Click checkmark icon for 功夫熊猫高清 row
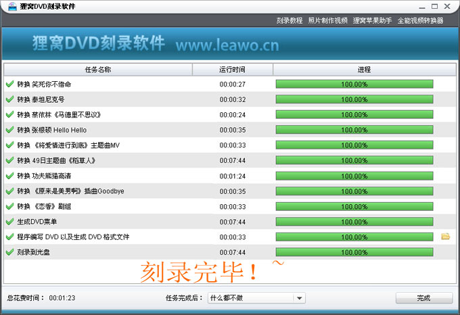The width and height of the screenshot is (460, 315). pos(9,176)
